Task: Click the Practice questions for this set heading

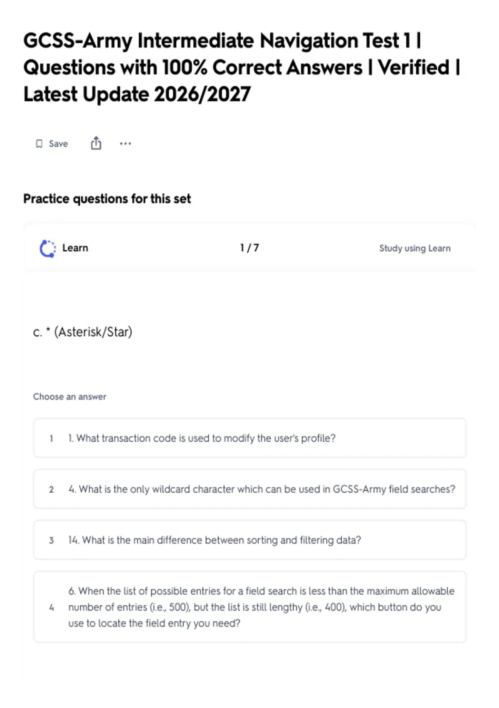Action: coord(107,199)
